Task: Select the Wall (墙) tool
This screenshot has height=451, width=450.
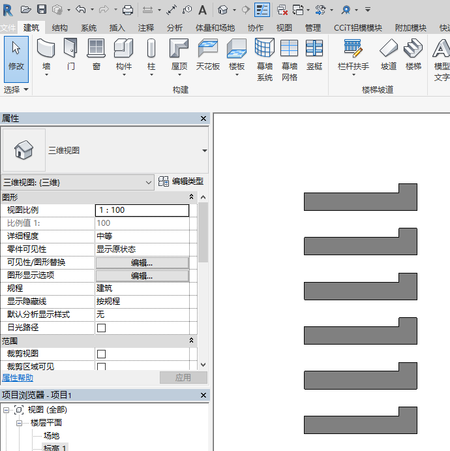Action: 46,55
